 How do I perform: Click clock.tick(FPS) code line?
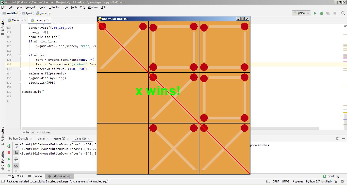pos(42,83)
